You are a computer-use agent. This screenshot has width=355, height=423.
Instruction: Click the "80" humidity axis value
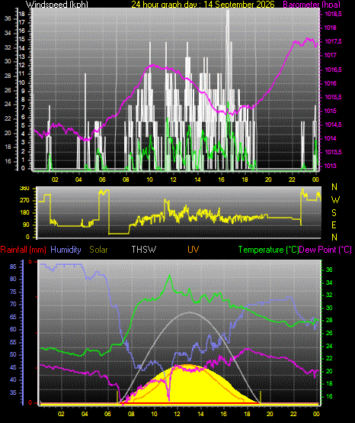(13, 279)
